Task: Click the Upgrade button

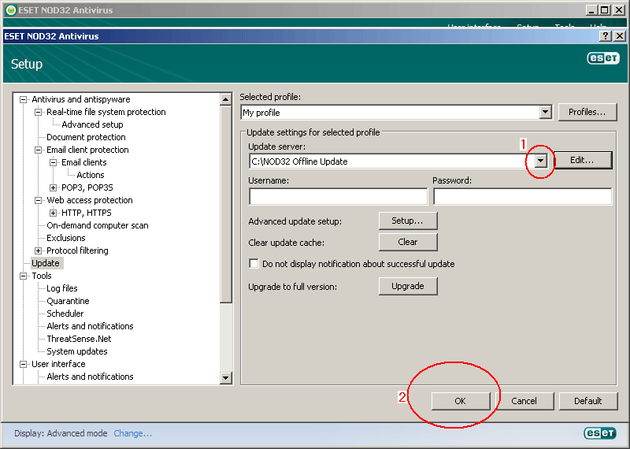Action: [407, 286]
